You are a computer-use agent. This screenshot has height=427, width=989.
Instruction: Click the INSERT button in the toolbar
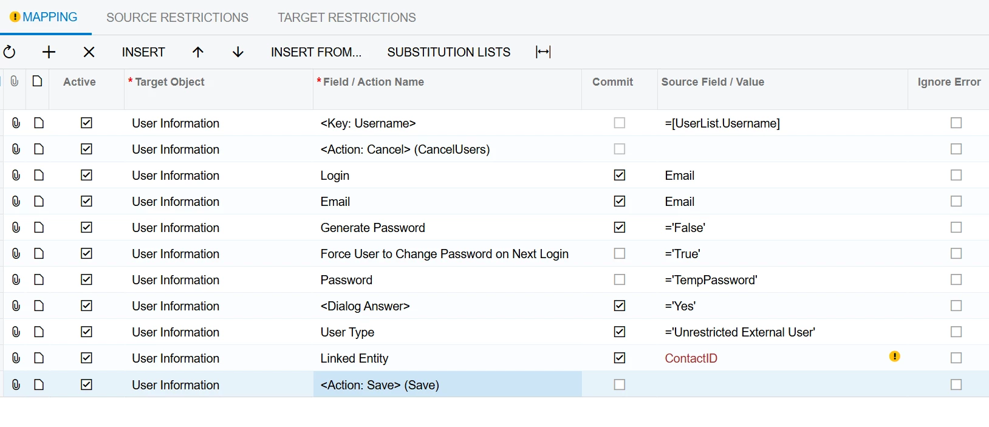(143, 52)
